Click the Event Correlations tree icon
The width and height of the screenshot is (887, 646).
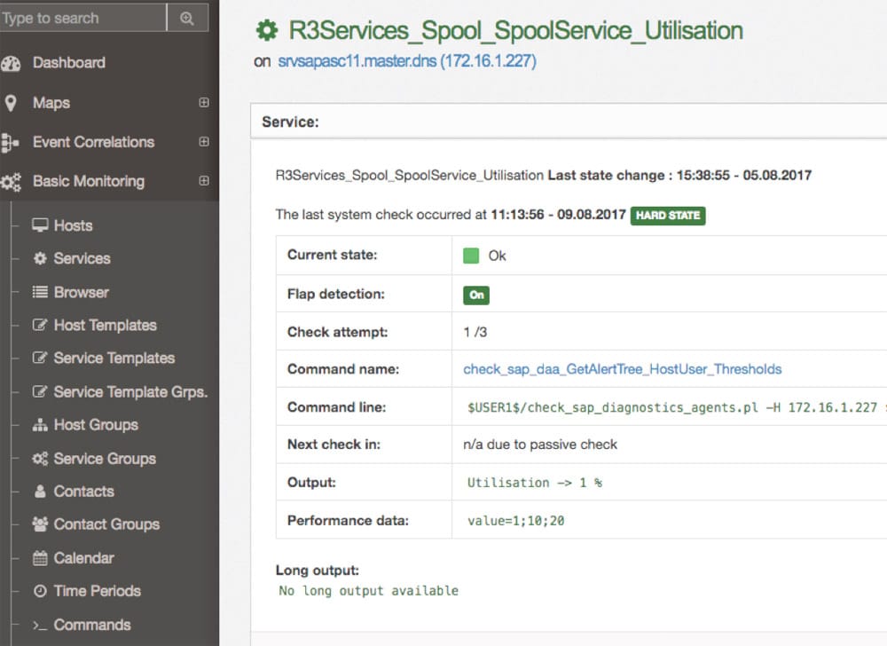(10, 143)
